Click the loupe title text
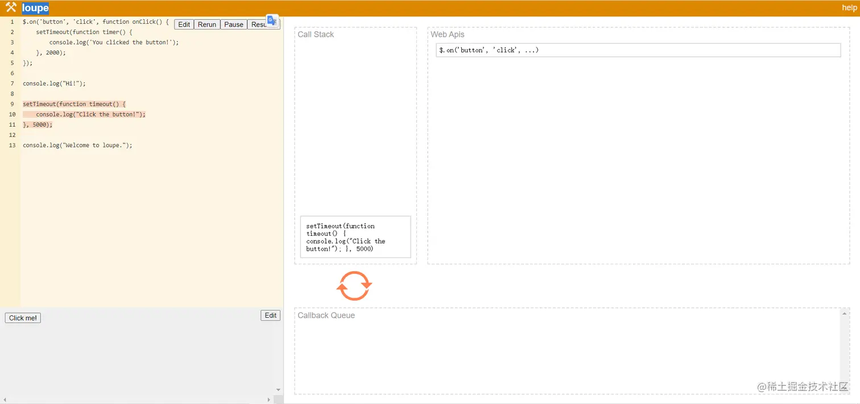 pos(35,8)
